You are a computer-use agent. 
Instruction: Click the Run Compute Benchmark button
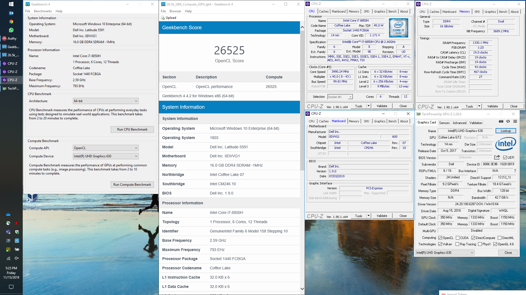tap(132, 185)
